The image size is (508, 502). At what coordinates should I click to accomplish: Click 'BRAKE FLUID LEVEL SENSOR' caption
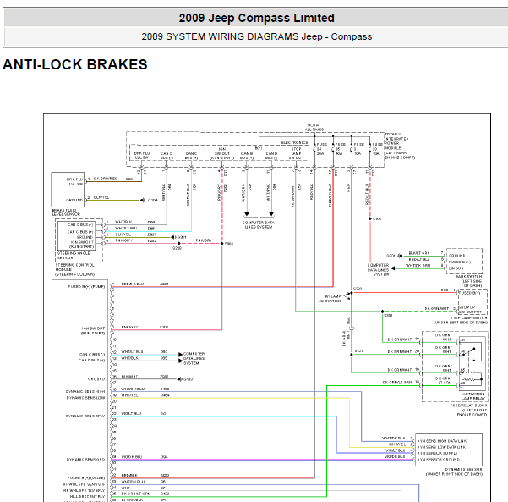[66, 212]
